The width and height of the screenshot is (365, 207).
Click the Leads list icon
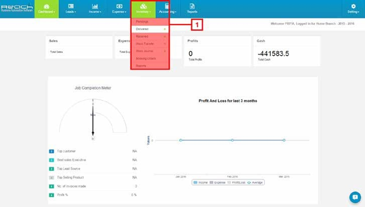tap(71, 6)
